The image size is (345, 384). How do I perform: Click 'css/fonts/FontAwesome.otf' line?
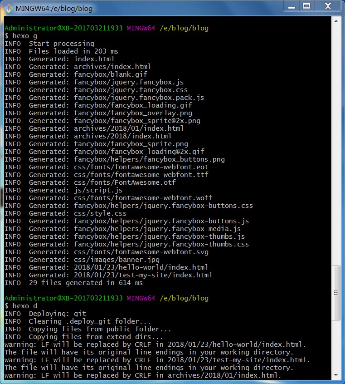tap(90, 182)
